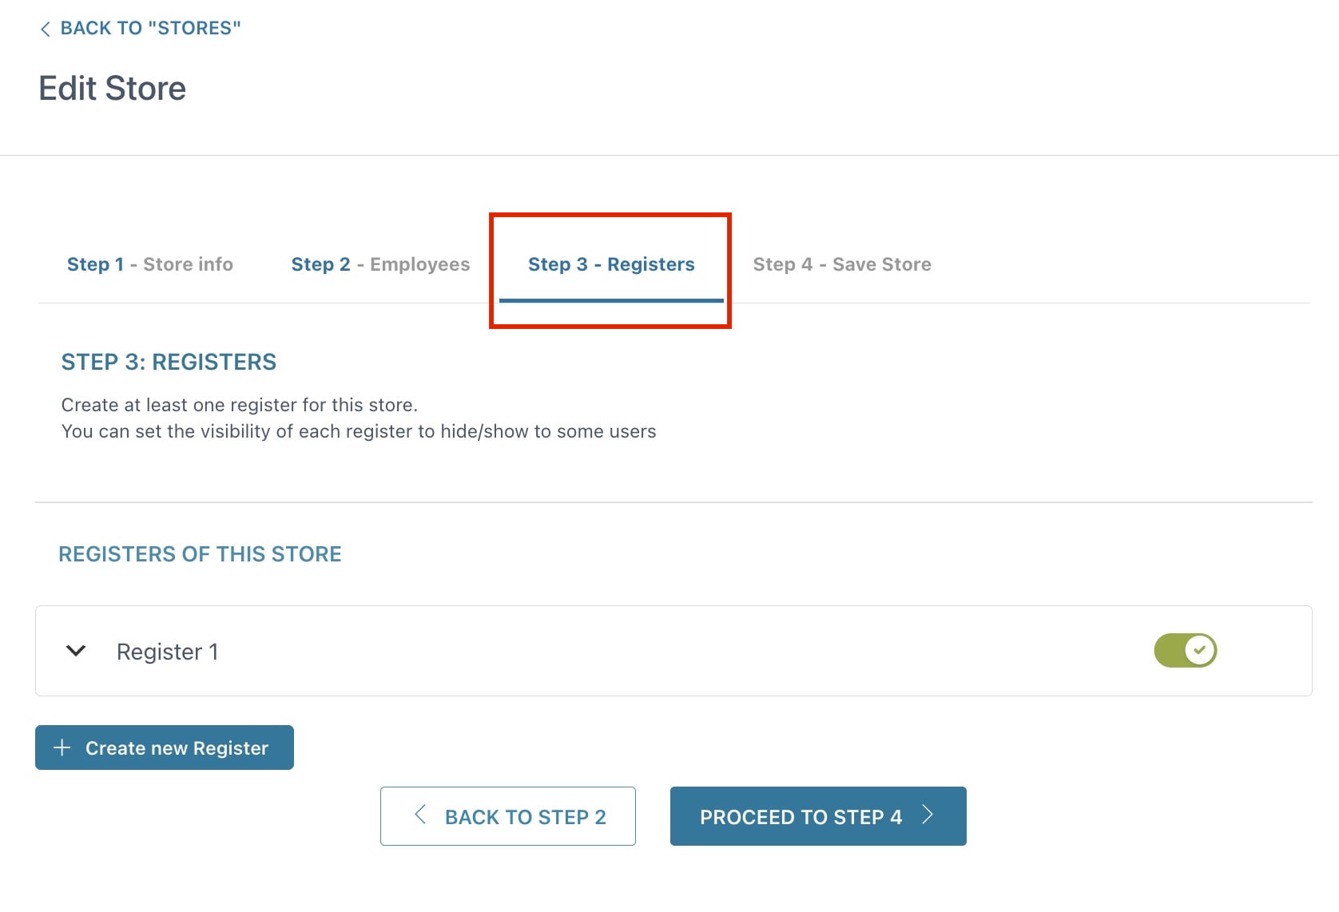Click the 'Edit Store' page title

(113, 88)
